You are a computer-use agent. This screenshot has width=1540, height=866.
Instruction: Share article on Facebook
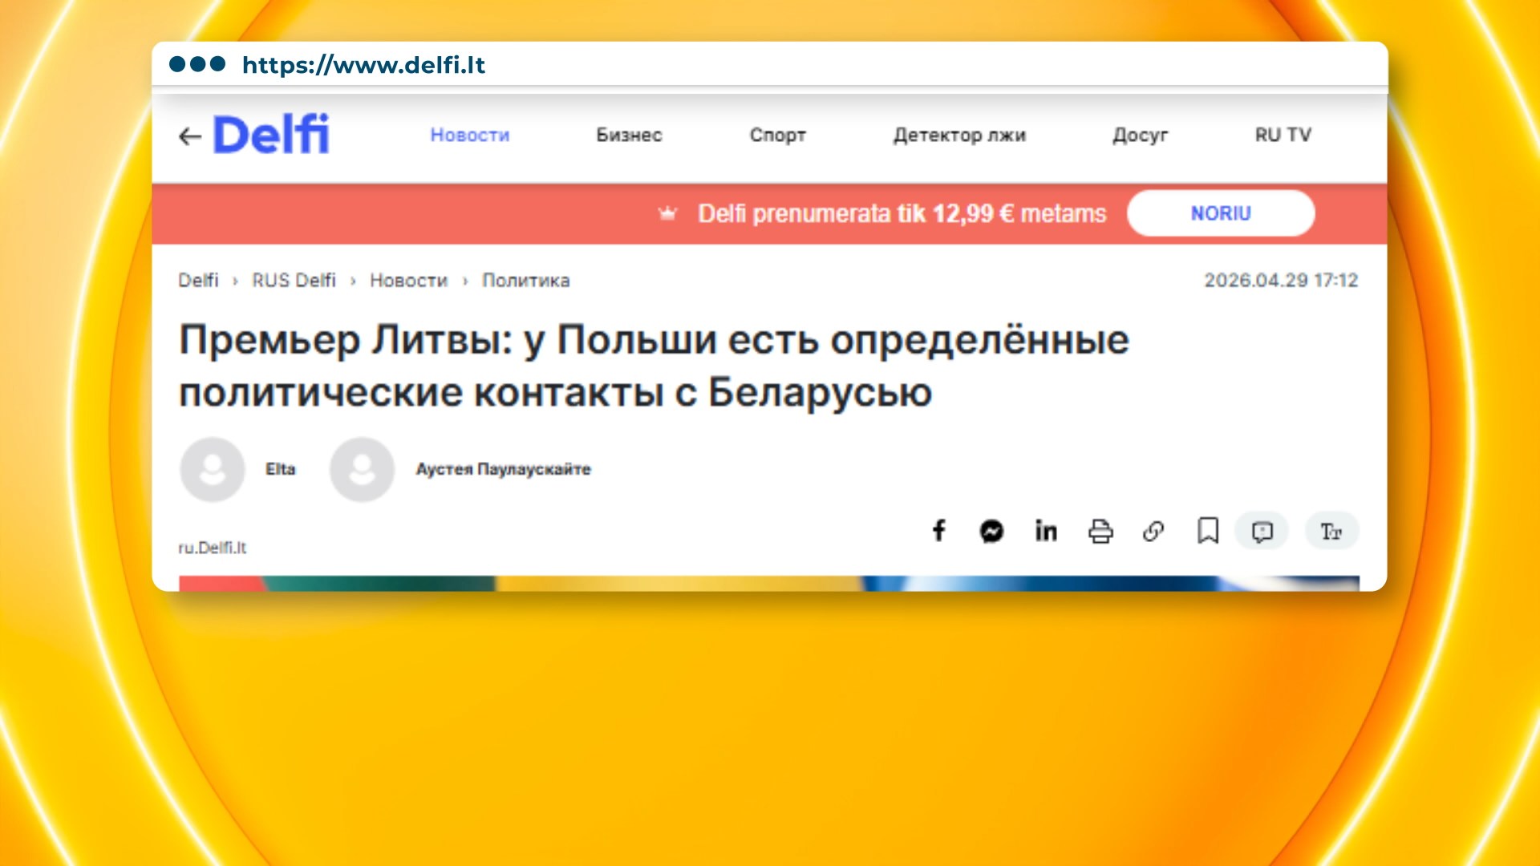939,530
